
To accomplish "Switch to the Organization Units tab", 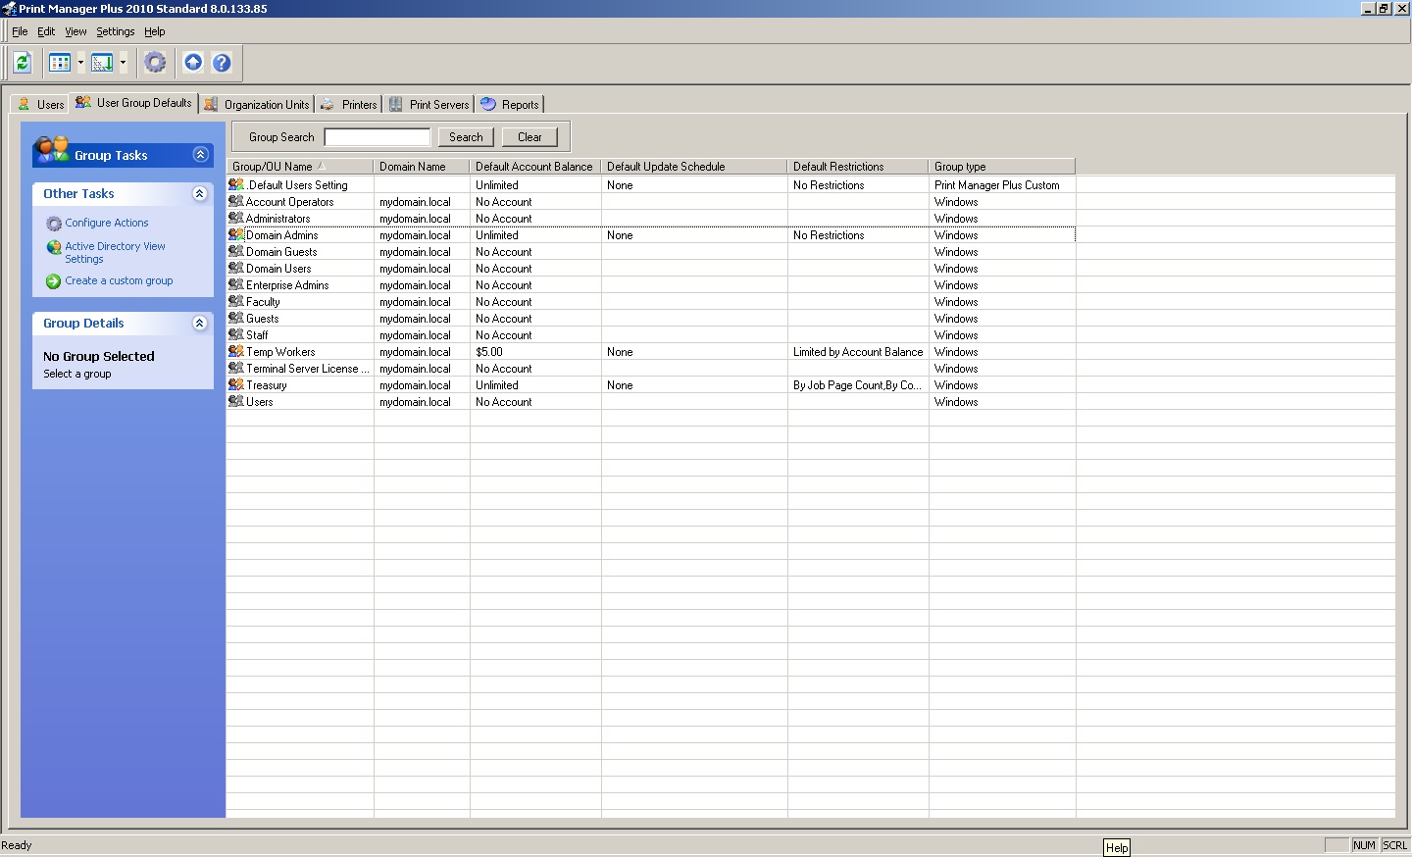I will pos(257,104).
